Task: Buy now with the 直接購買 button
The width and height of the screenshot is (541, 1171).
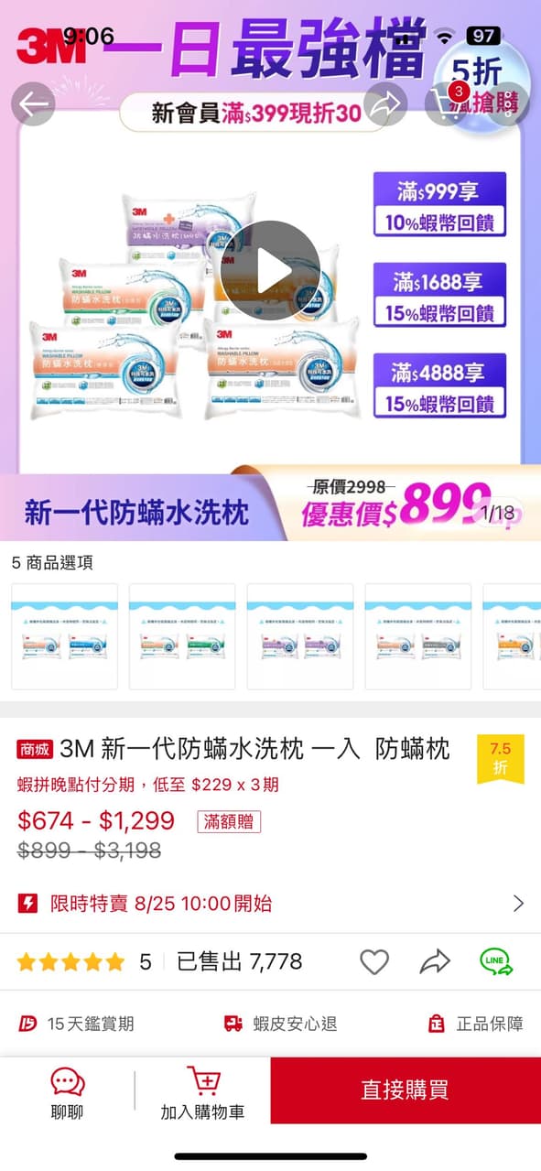Action: [x=406, y=1090]
